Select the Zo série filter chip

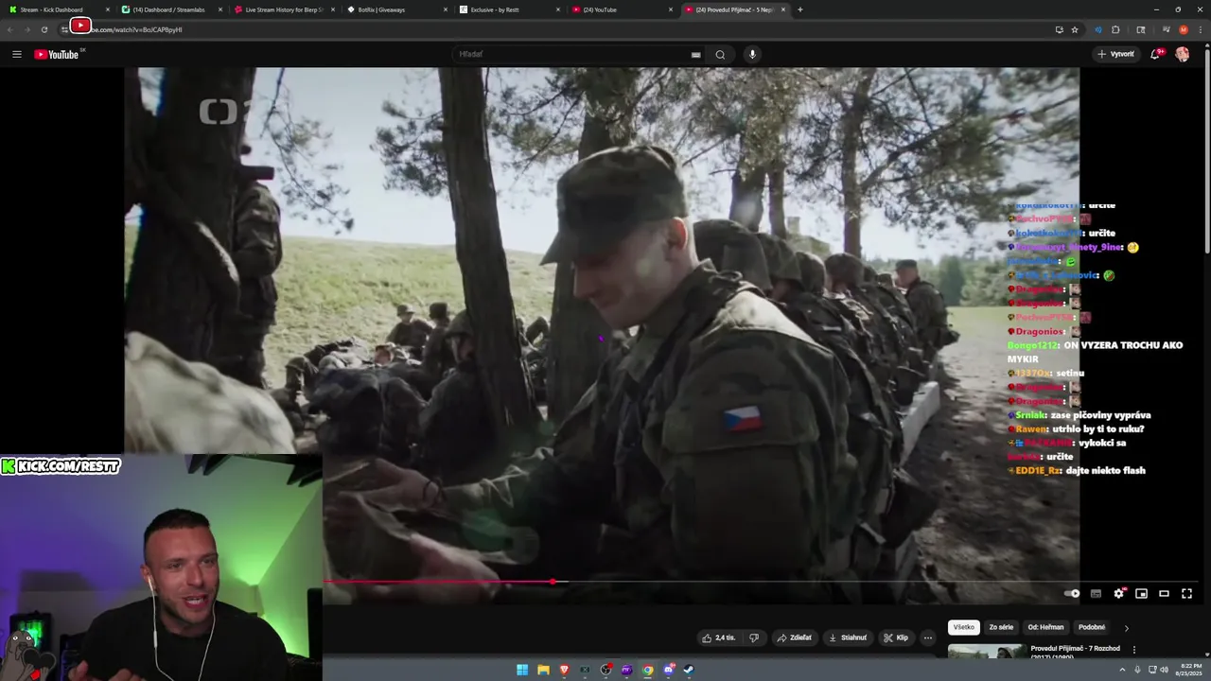click(x=1001, y=627)
